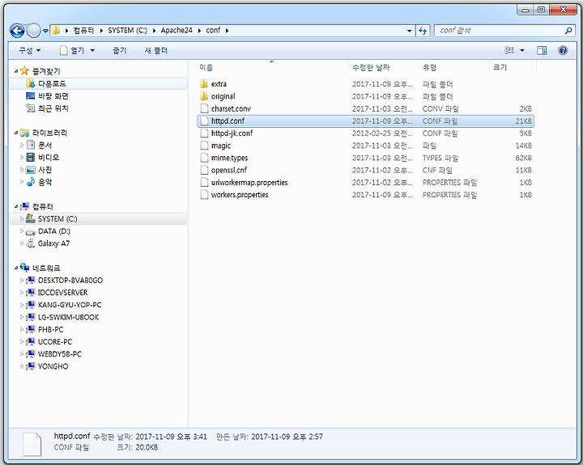
Task: Collapse the 컴퓨터 tree group
Action: point(16,206)
